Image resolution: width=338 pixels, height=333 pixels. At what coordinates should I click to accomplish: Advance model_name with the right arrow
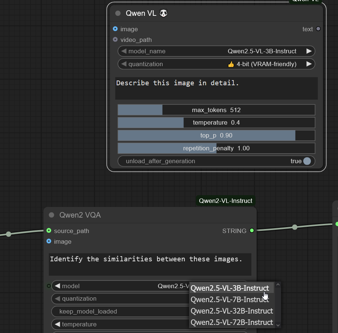coord(309,51)
